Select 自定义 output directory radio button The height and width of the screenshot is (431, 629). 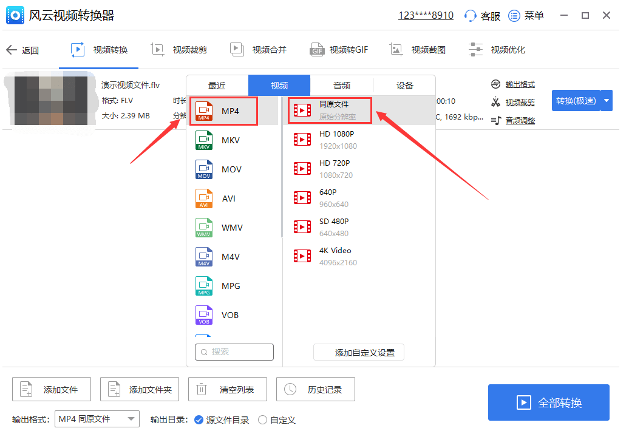[263, 419]
